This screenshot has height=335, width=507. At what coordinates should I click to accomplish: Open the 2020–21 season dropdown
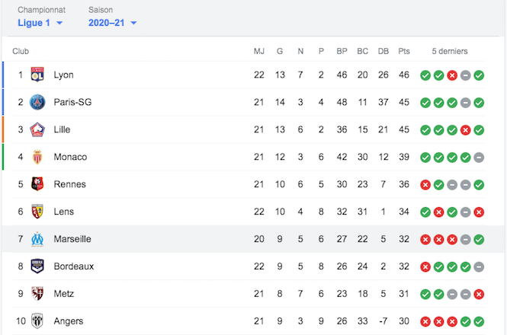click(x=113, y=23)
